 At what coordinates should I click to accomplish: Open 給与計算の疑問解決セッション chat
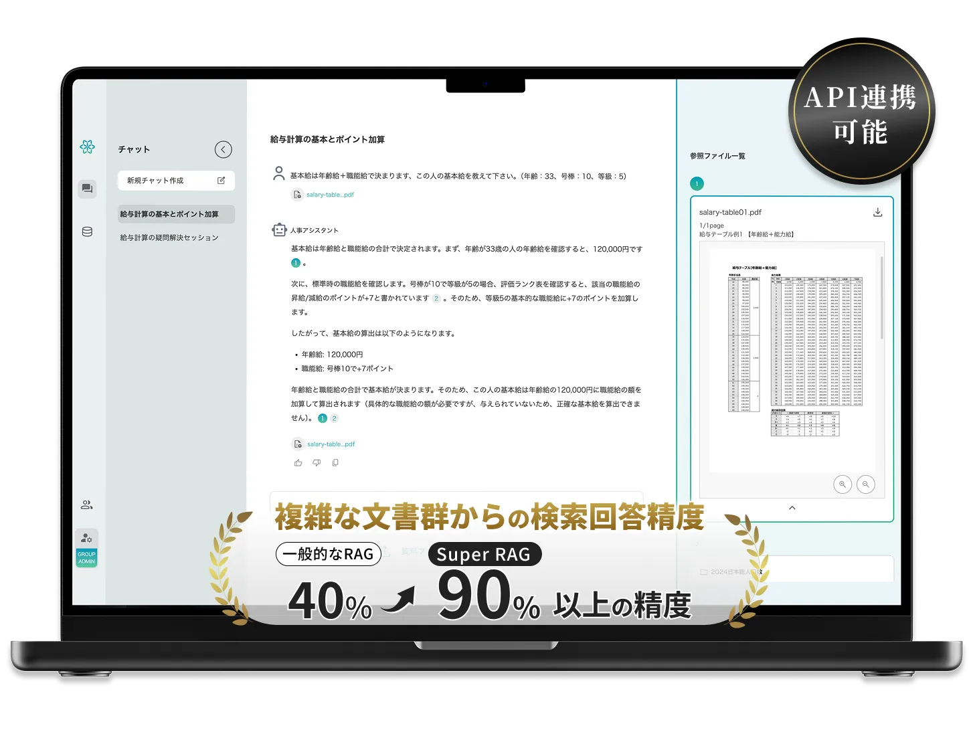168,237
